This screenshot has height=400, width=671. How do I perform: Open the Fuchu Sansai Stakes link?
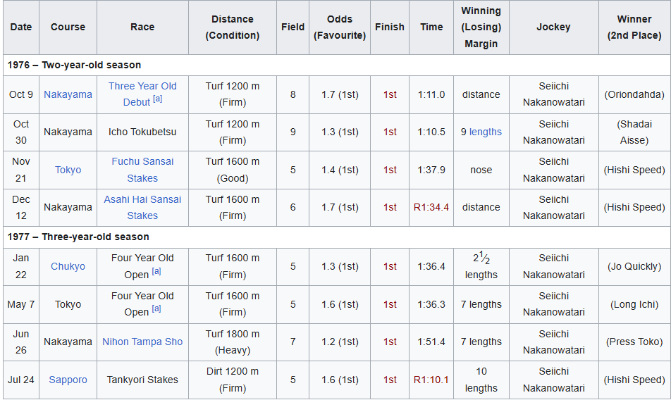(x=142, y=170)
